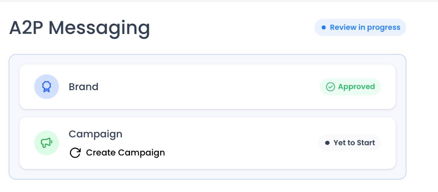Viewport: 438px width, 192px height.
Task: Click the Create Campaign text label
Action: (125, 153)
